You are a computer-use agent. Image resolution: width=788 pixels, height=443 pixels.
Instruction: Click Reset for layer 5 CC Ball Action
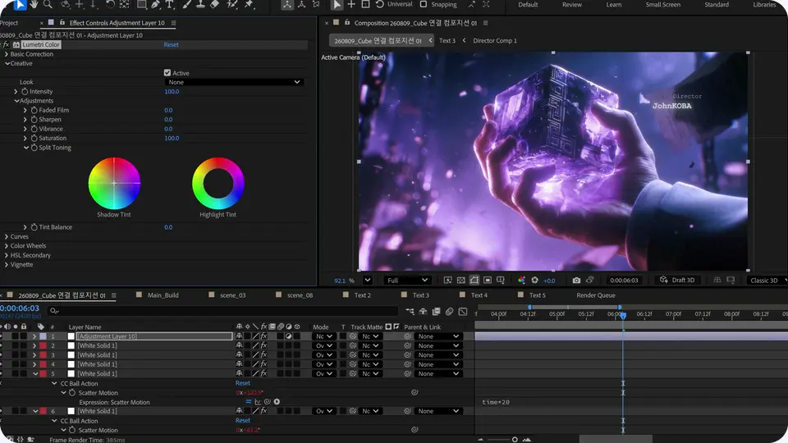tap(243, 383)
